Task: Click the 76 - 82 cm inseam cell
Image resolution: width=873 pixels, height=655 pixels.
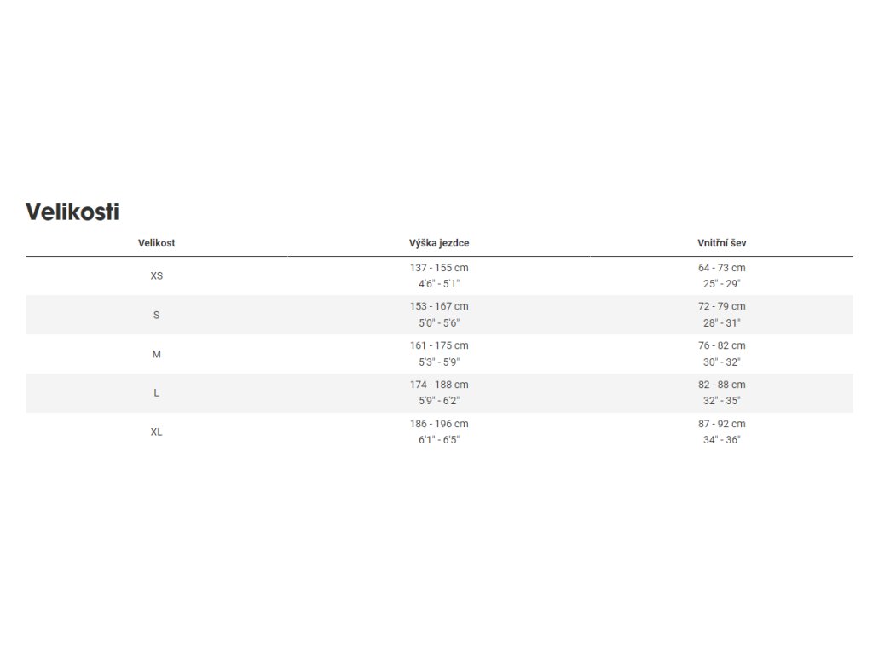Action: 721,354
